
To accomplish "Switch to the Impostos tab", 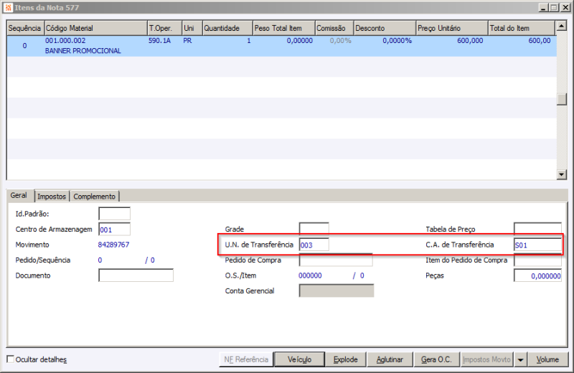I will click(52, 197).
